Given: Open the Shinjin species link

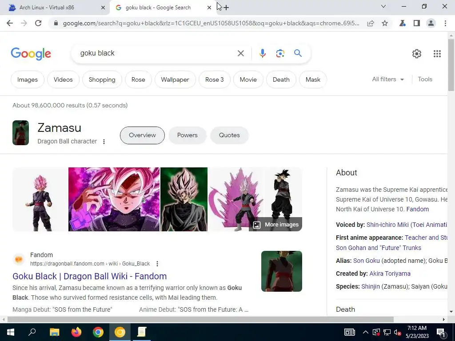Looking at the screenshot, I should point(370,286).
